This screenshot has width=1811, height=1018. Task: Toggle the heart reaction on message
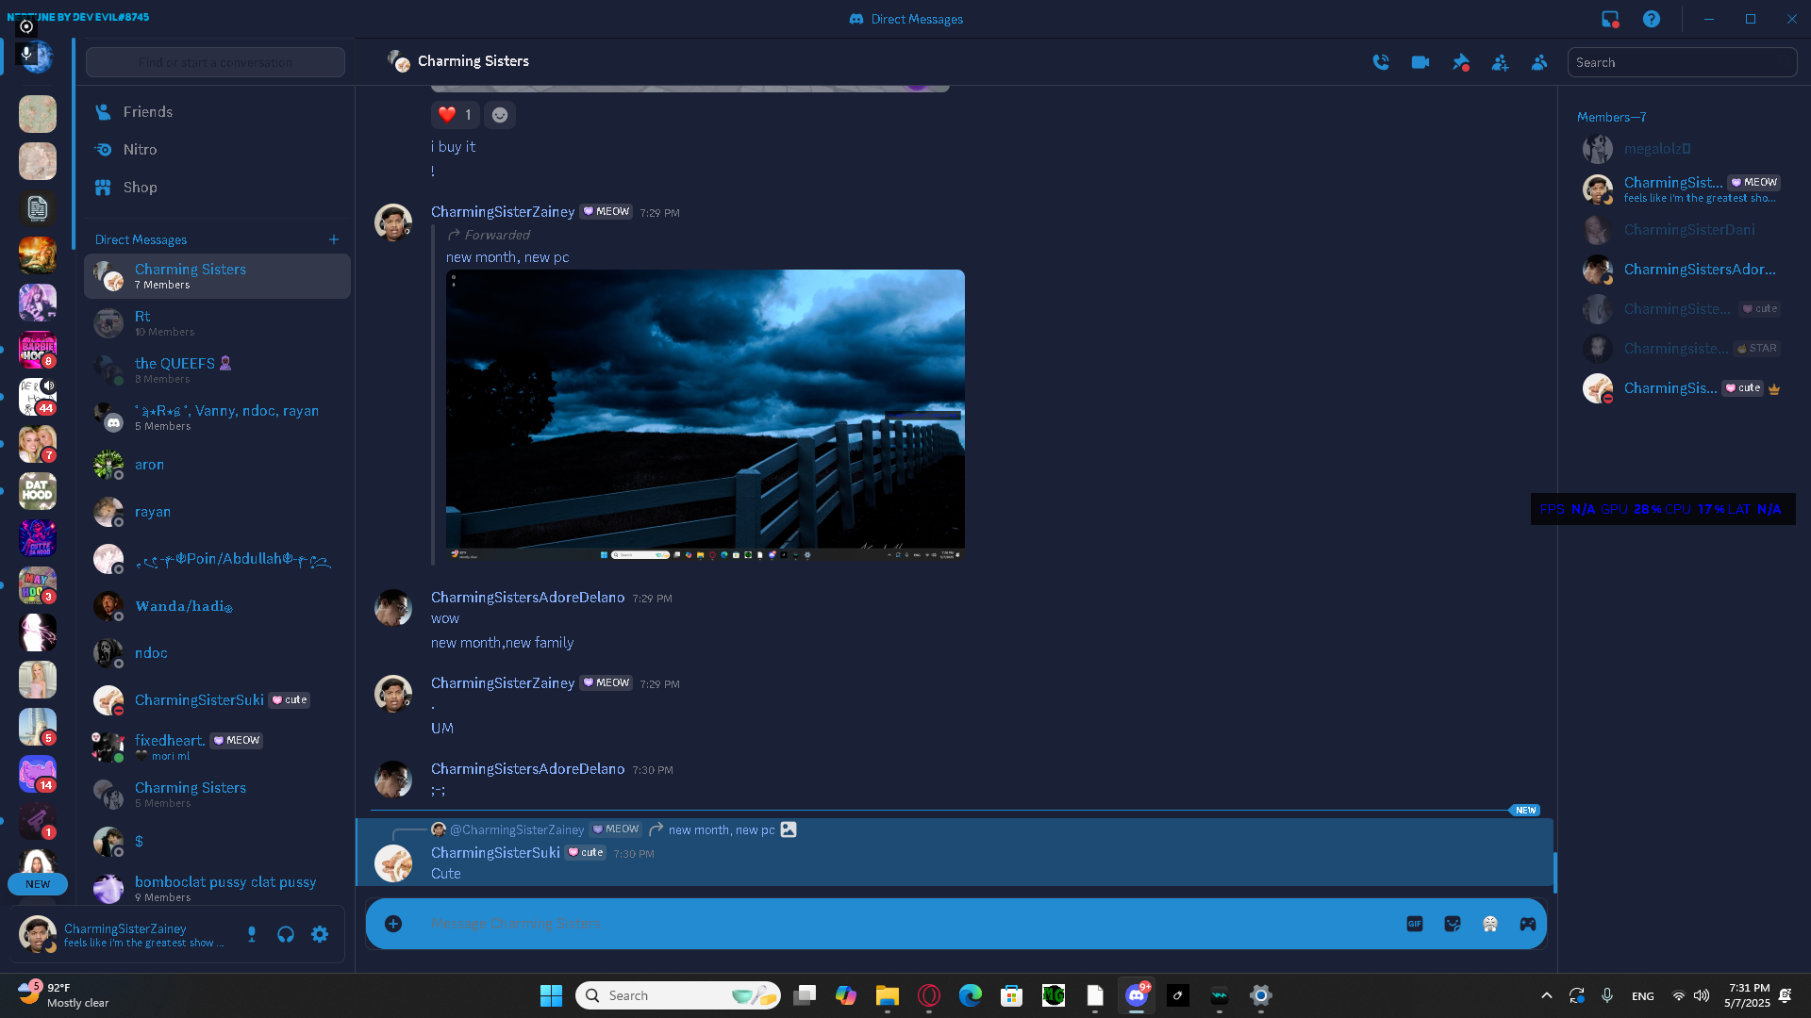point(455,115)
